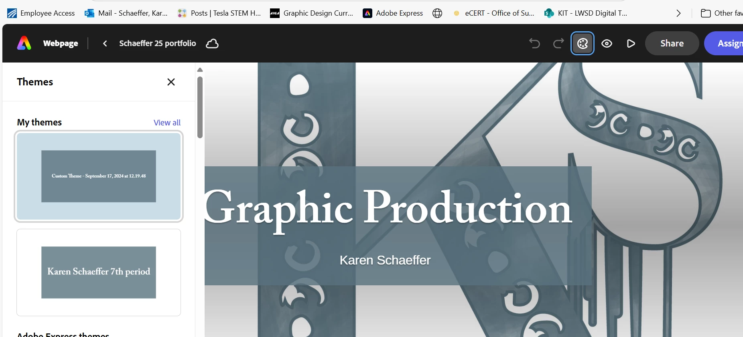Click the Themes panel scrollbar thumb
Image resolution: width=743 pixels, height=337 pixels.
[x=200, y=107]
